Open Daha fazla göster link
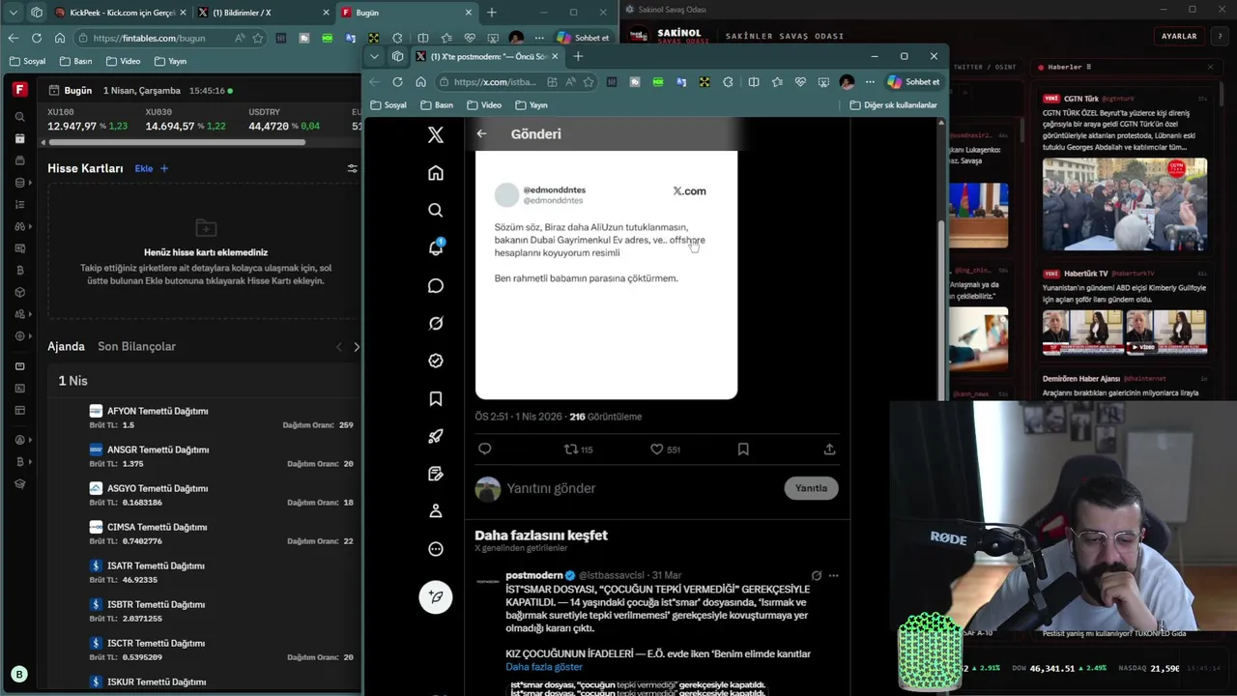The width and height of the screenshot is (1237, 696). click(x=544, y=667)
